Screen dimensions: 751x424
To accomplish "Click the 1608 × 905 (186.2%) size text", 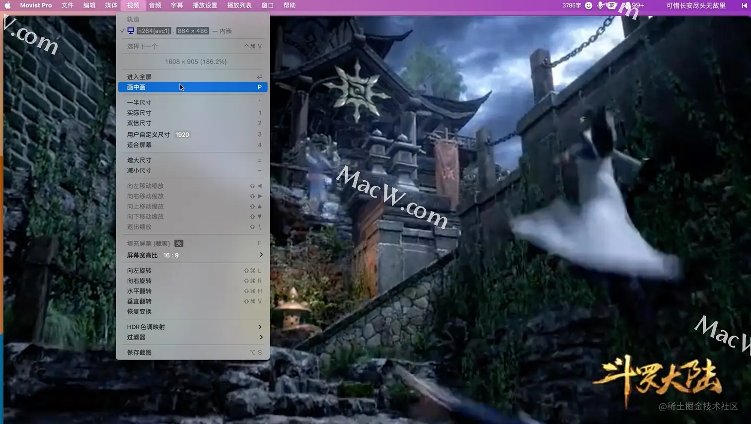I will pos(196,62).
